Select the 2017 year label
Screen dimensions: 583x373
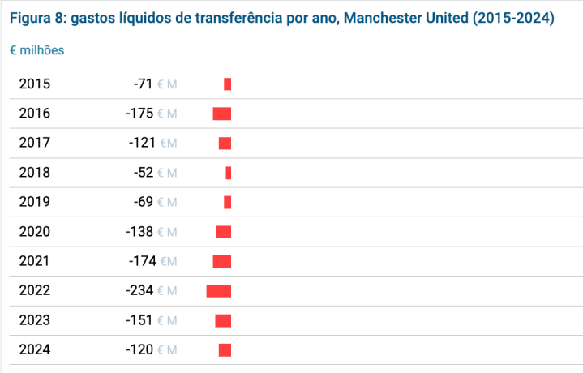coord(35,143)
